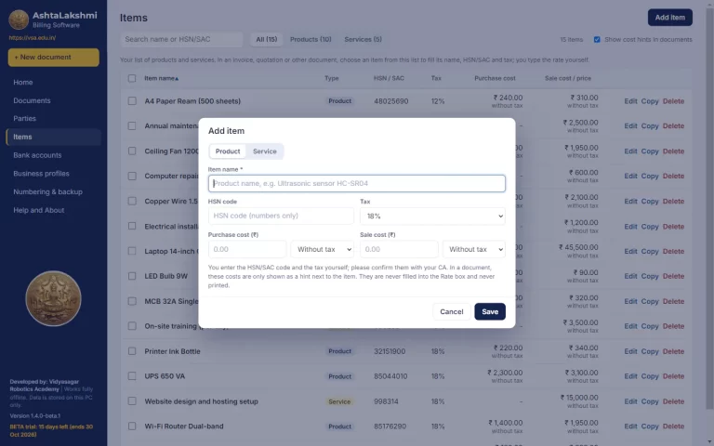Switch to Service tab in Add item dialog
The width and height of the screenshot is (714, 446).
[x=265, y=151]
